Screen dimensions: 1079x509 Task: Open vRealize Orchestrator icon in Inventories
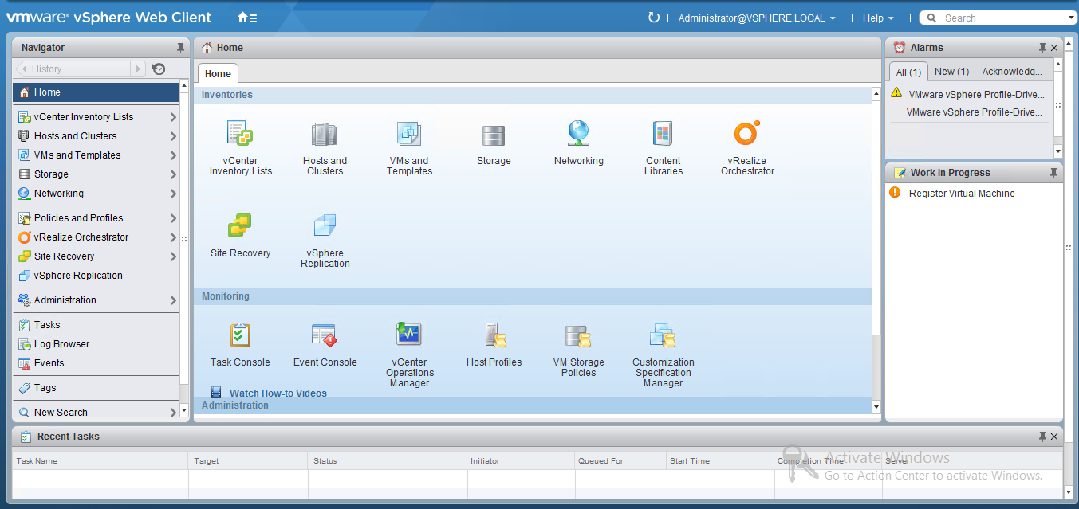coord(747,133)
